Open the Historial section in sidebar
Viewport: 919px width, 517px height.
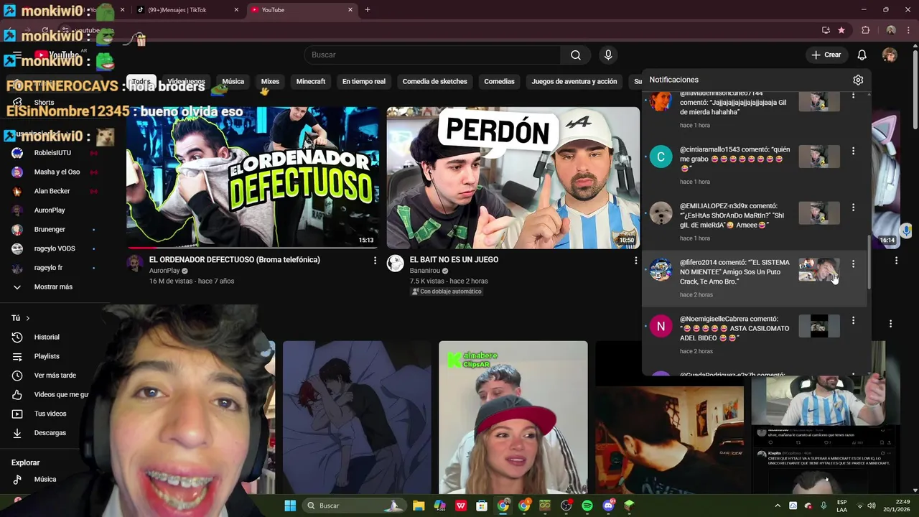[x=47, y=337]
